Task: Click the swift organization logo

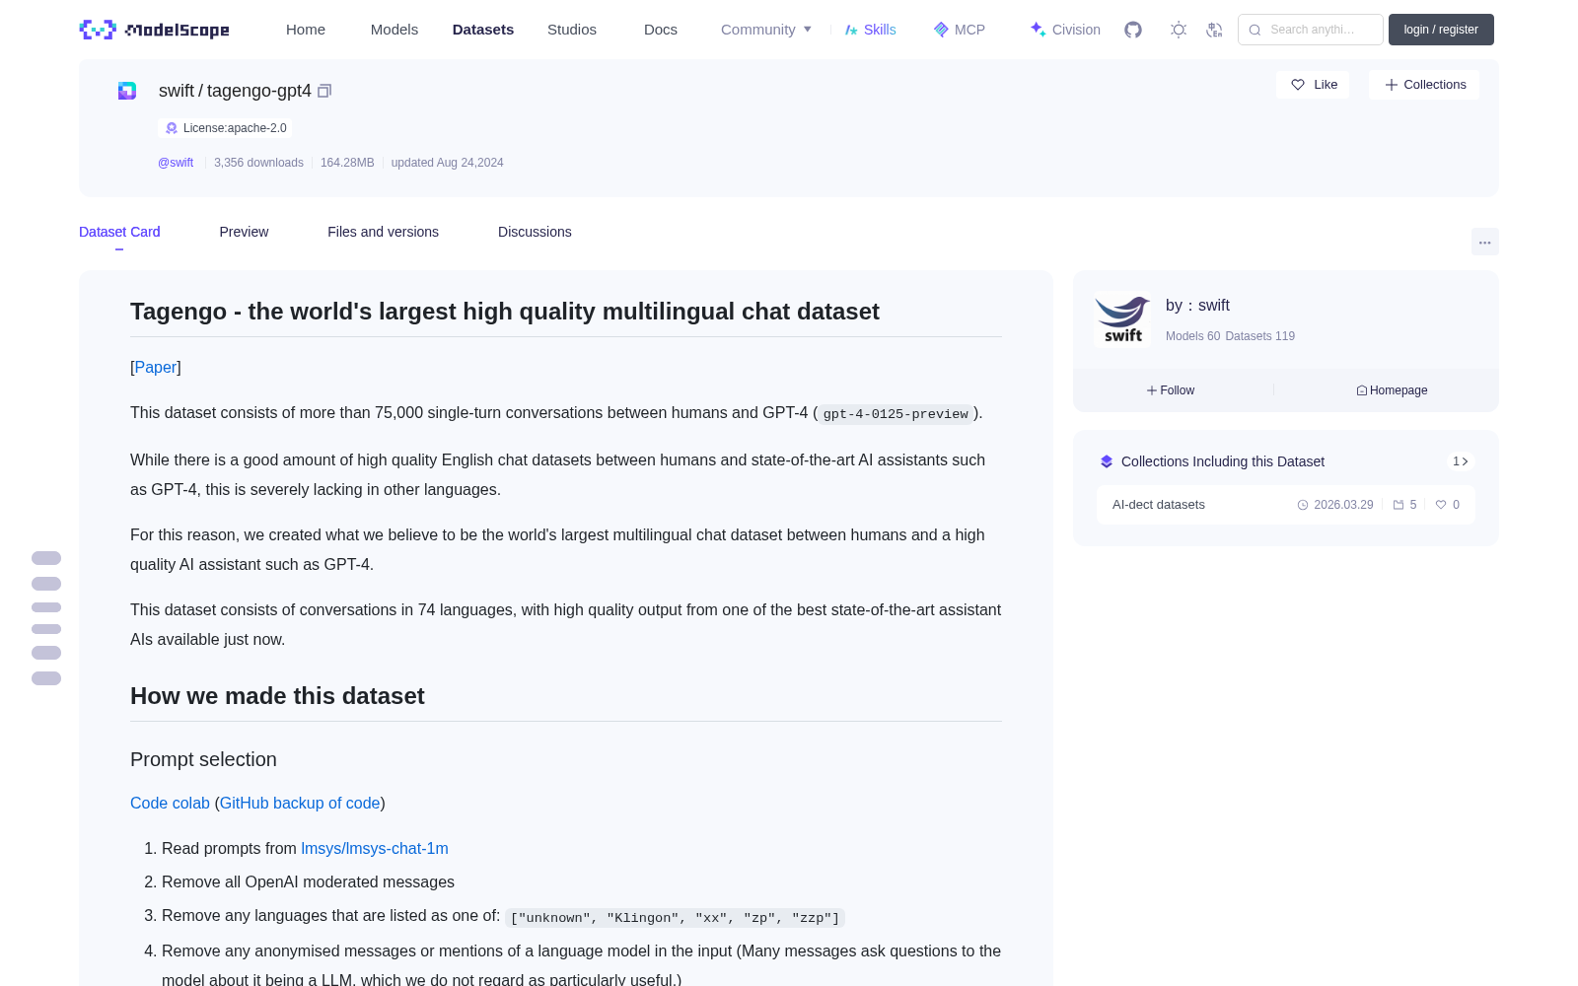Action: click(1122, 319)
